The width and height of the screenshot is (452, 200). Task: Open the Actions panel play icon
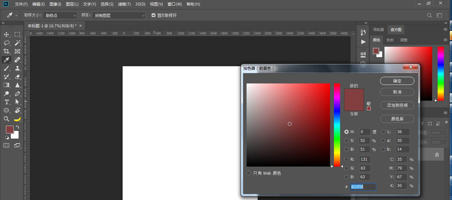click(363, 42)
